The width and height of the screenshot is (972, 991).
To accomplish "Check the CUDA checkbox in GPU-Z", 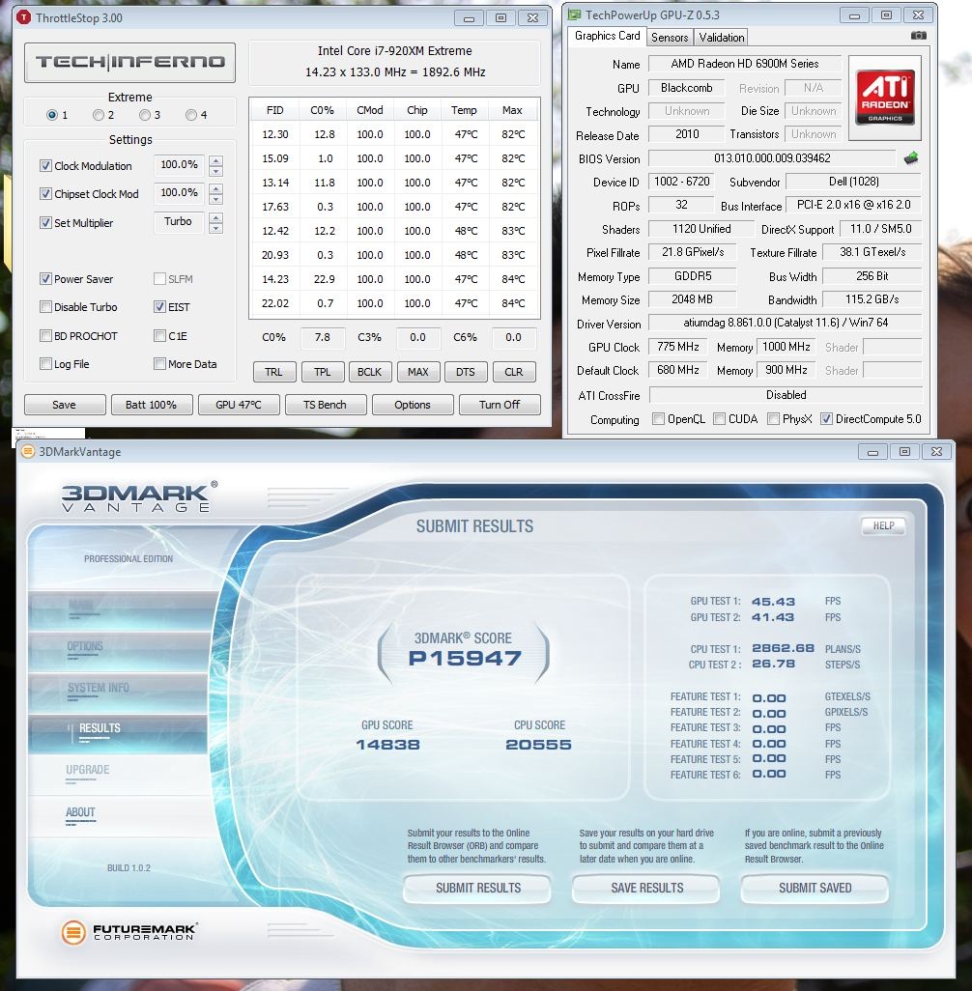I will click(x=719, y=418).
